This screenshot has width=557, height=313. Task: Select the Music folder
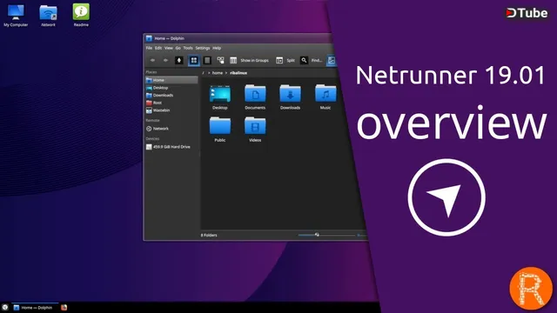[325, 97]
